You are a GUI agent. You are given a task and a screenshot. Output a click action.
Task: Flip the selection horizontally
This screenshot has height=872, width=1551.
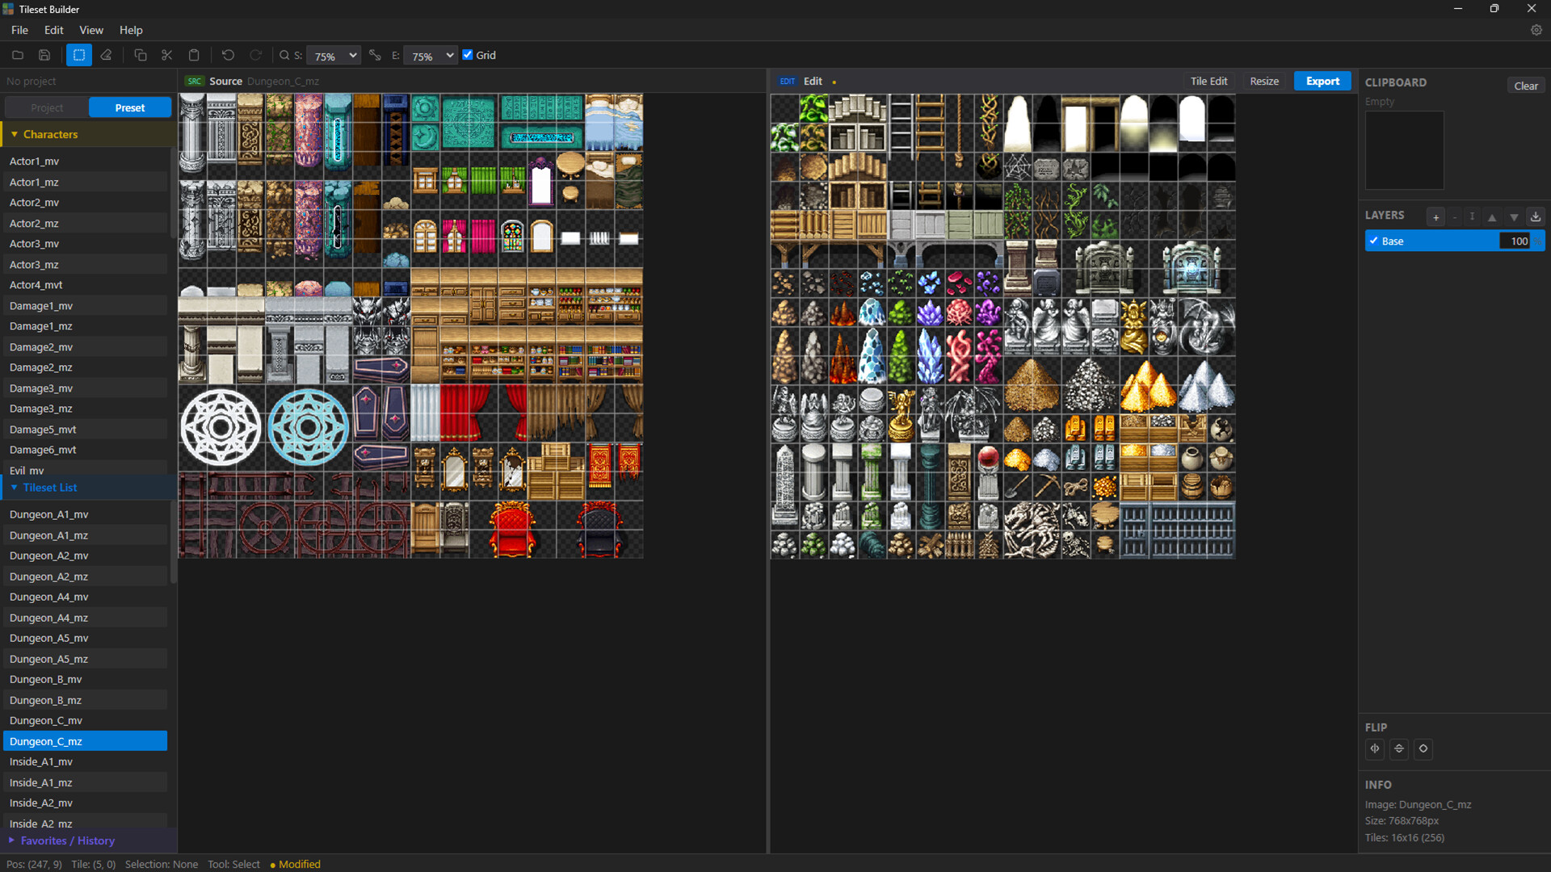1375,748
